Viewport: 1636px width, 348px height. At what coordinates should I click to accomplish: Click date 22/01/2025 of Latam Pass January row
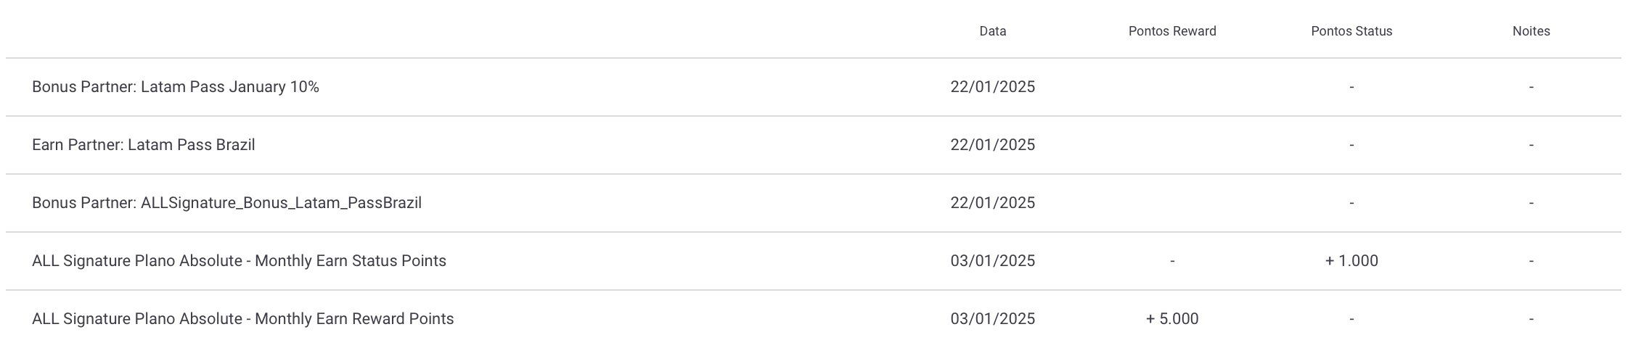[x=993, y=87]
